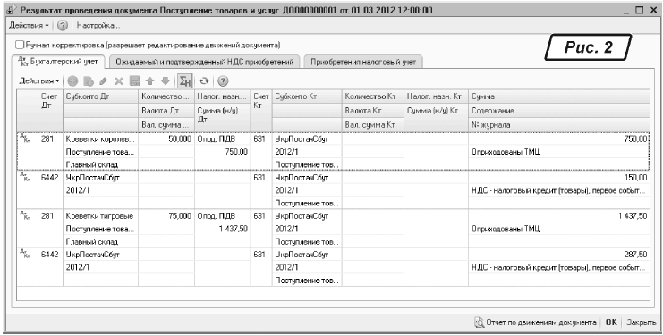Click the Finish editing save icon

[134, 81]
